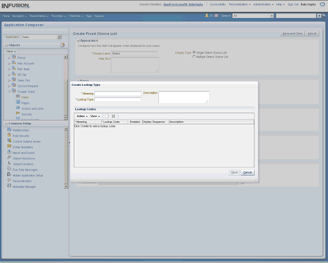Click the Custom Subject Areas icon
The width and height of the screenshot is (328, 263).
click(9, 141)
